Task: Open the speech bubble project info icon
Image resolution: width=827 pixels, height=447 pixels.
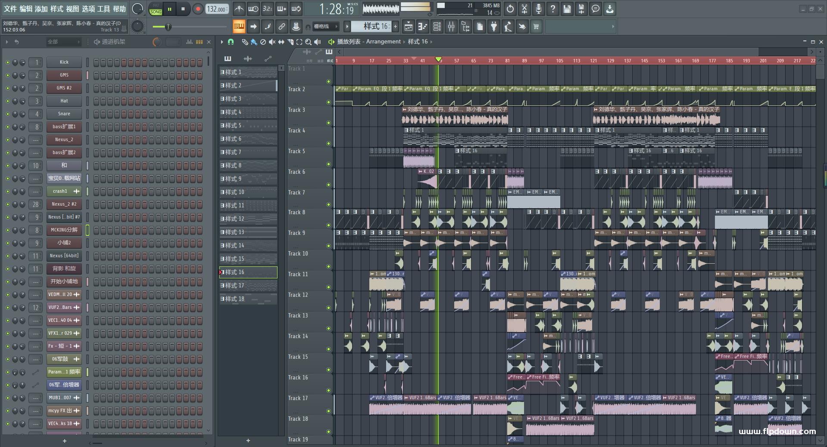Action: point(596,9)
